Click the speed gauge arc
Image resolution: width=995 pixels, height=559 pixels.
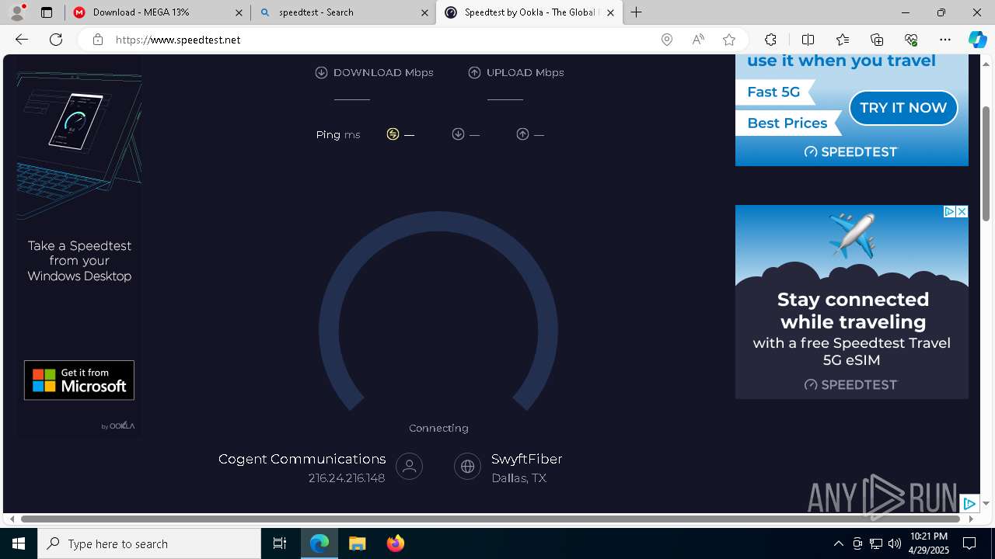pos(438,311)
